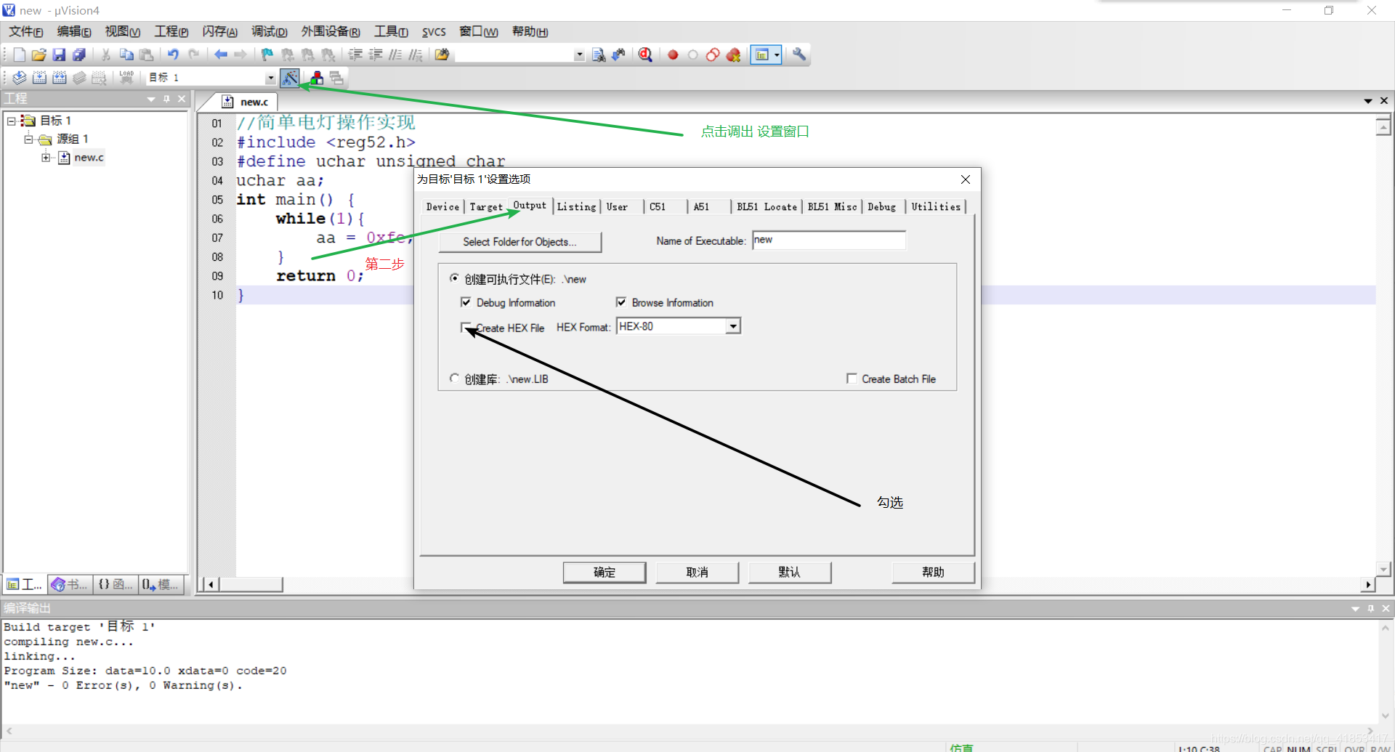The width and height of the screenshot is (1395, 752).
Task: Open the project panel dropdown arrow
Action: click(x=151, y=99)
